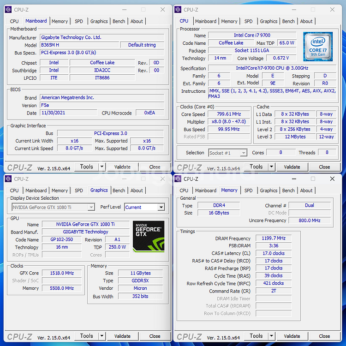
Task: Click the Intel Core i7 9th Gen logo
Action: coord(318,47)
